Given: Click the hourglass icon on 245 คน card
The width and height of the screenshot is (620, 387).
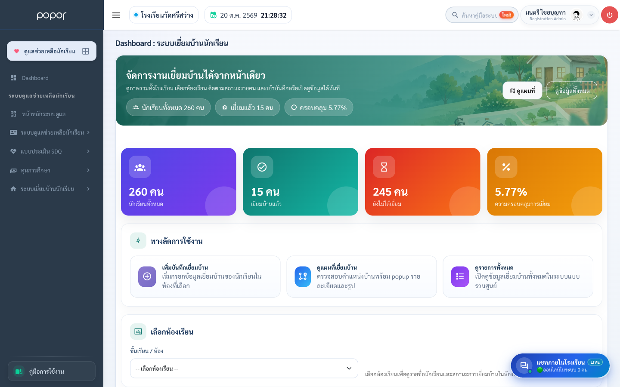Looking at the screenshot, I should tap(384, 167).
